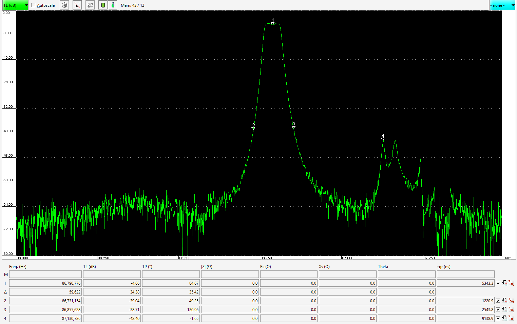Click the 87.000 frequency axis label
The width and height of the screenshot is (517, 324).
tap(348, 258)
